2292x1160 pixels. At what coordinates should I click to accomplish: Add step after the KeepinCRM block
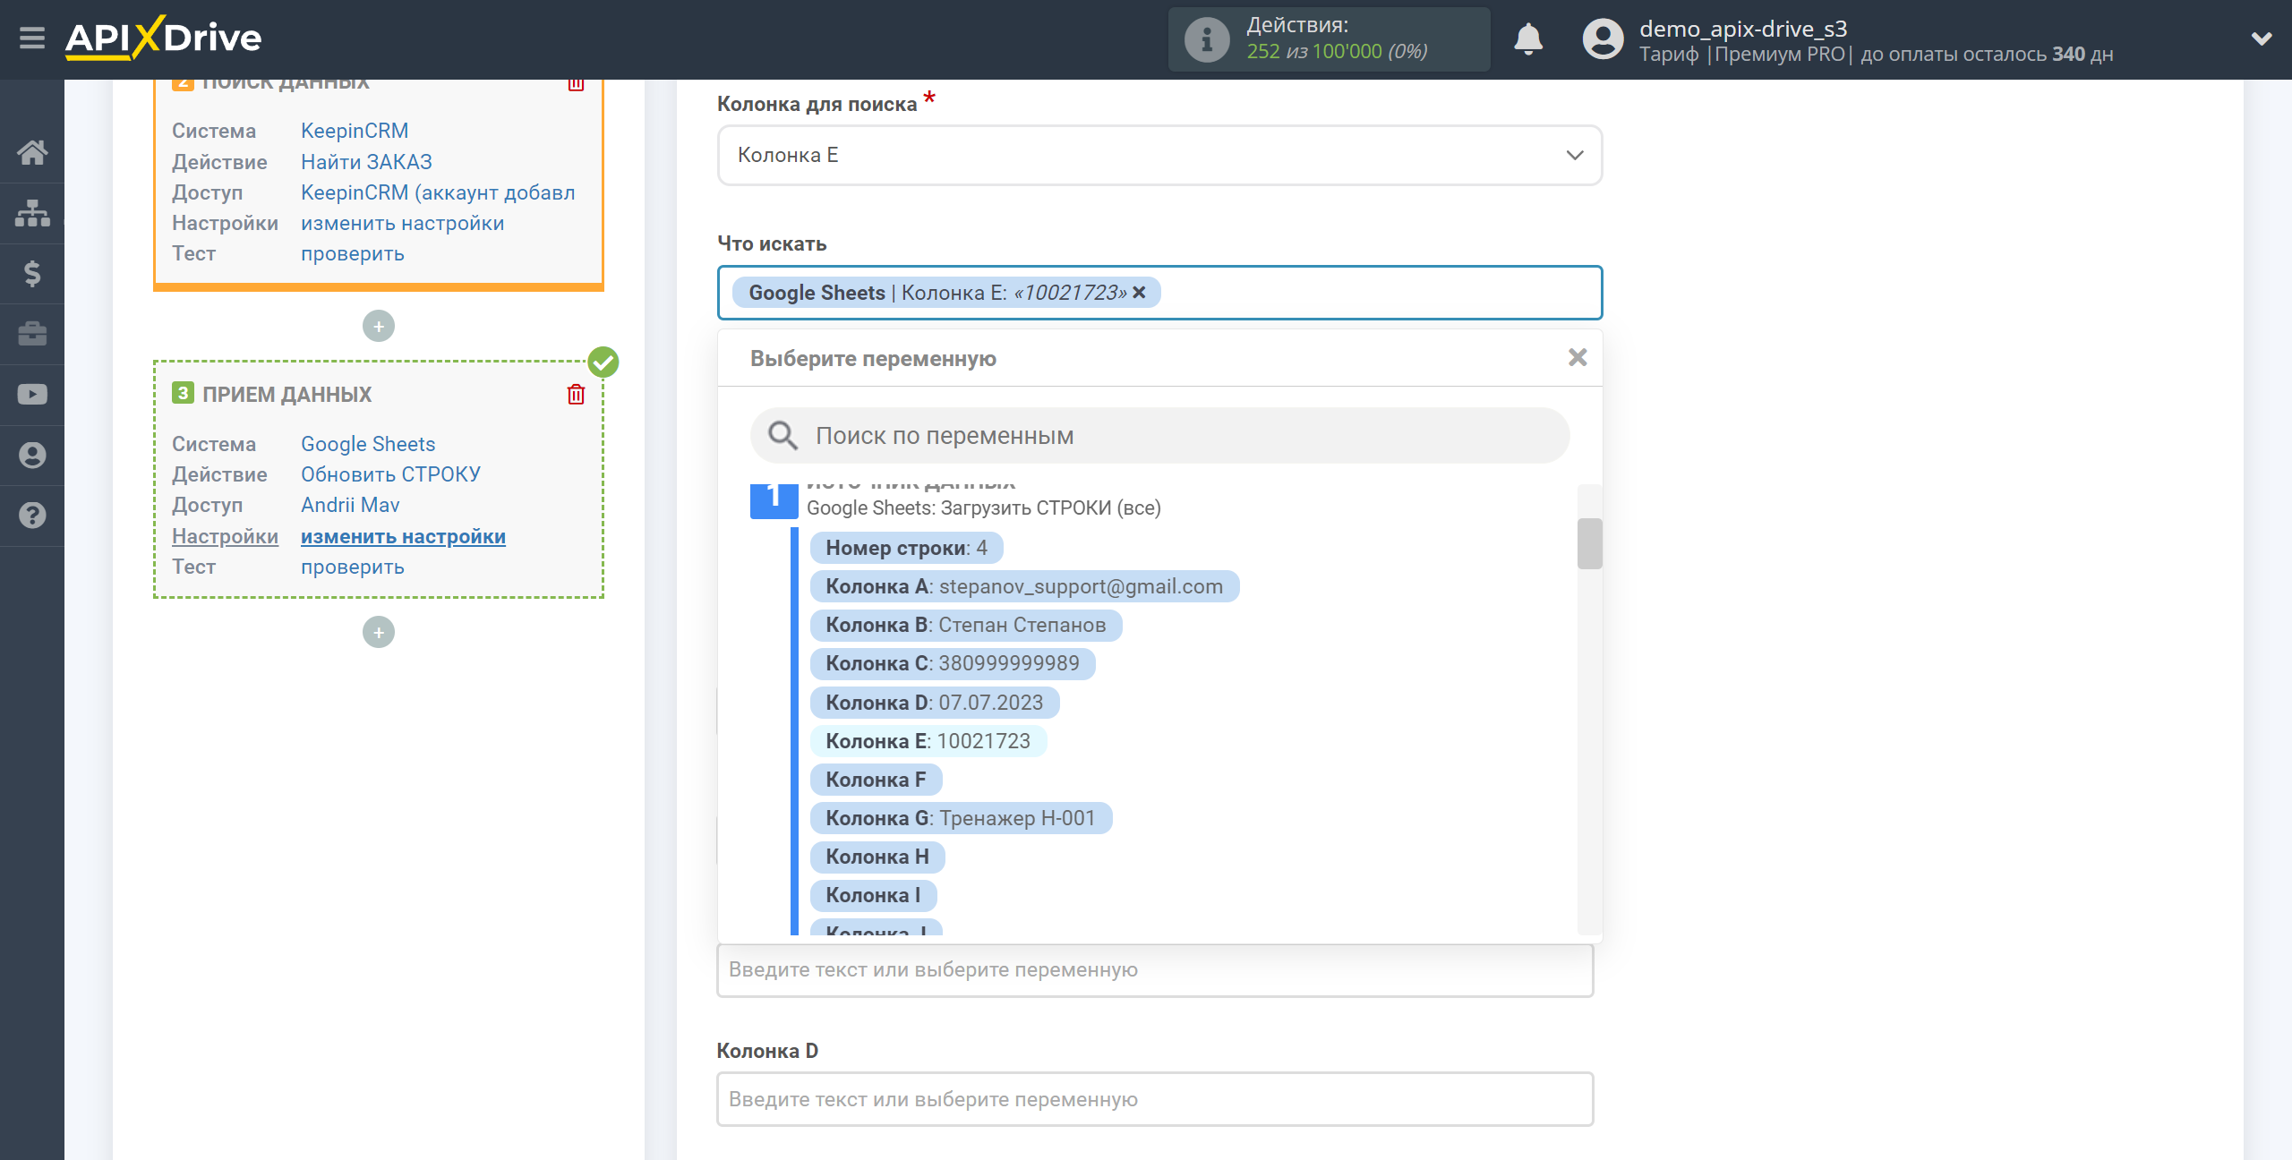point(379,326)
